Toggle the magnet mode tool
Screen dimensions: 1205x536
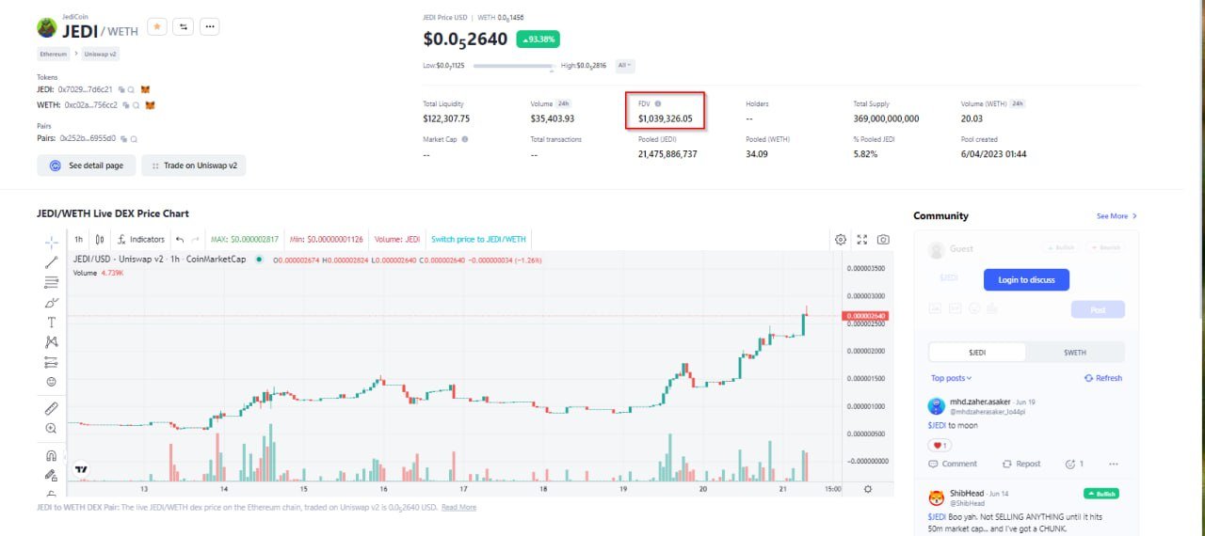(x=51, y=455)
